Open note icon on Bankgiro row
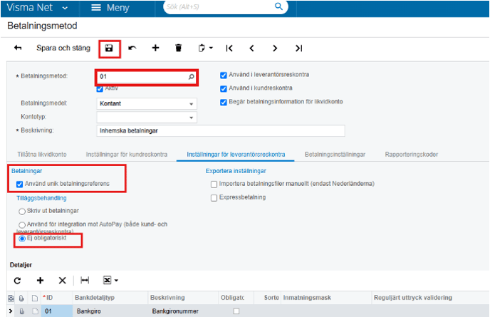The width and height of the screenshot is (490, 317). (x=35, y=311)
